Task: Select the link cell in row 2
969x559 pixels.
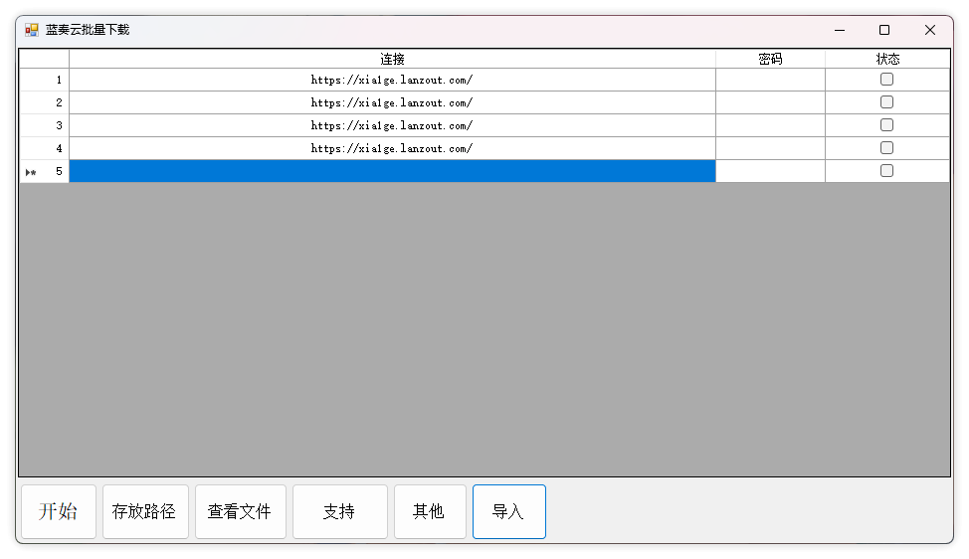Action: (392, 102)
